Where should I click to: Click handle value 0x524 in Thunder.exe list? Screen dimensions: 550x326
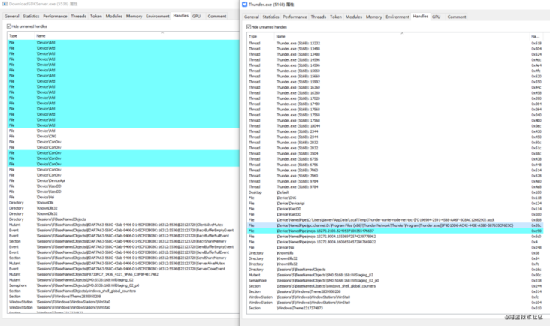click(x=536, y=54)
